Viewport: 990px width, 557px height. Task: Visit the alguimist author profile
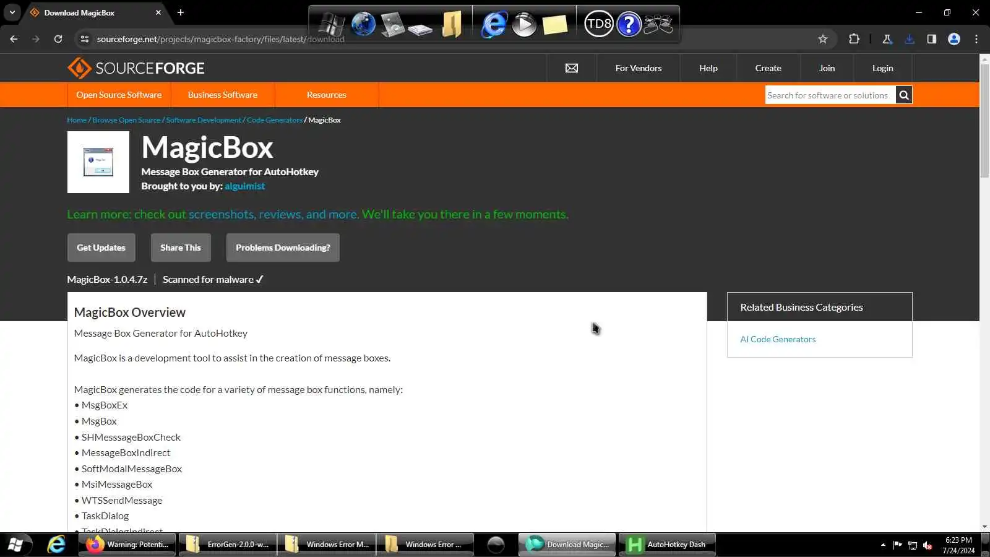point(244,186)
